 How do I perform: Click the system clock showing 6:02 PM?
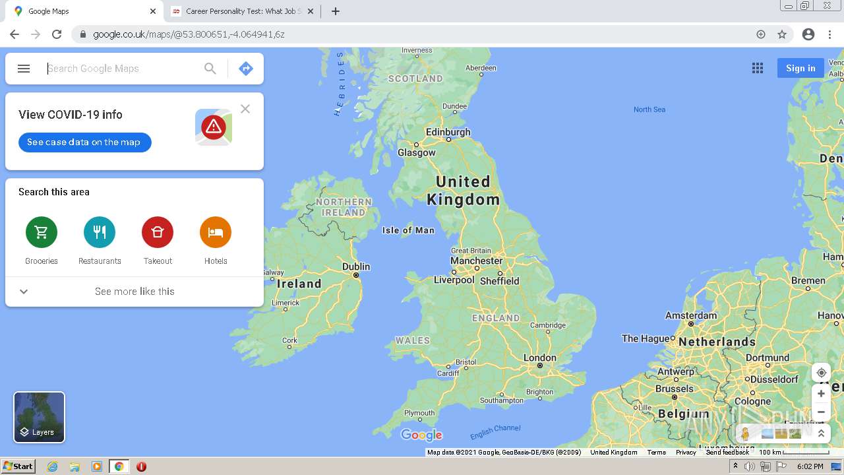[x=810, y=466]
